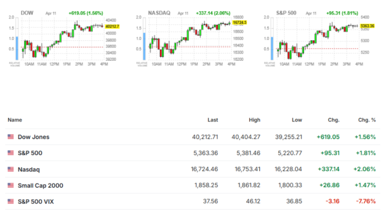Click S&P 500 high value 5,381.46
This screenshot has height=217, width=382.
(248, 153)
